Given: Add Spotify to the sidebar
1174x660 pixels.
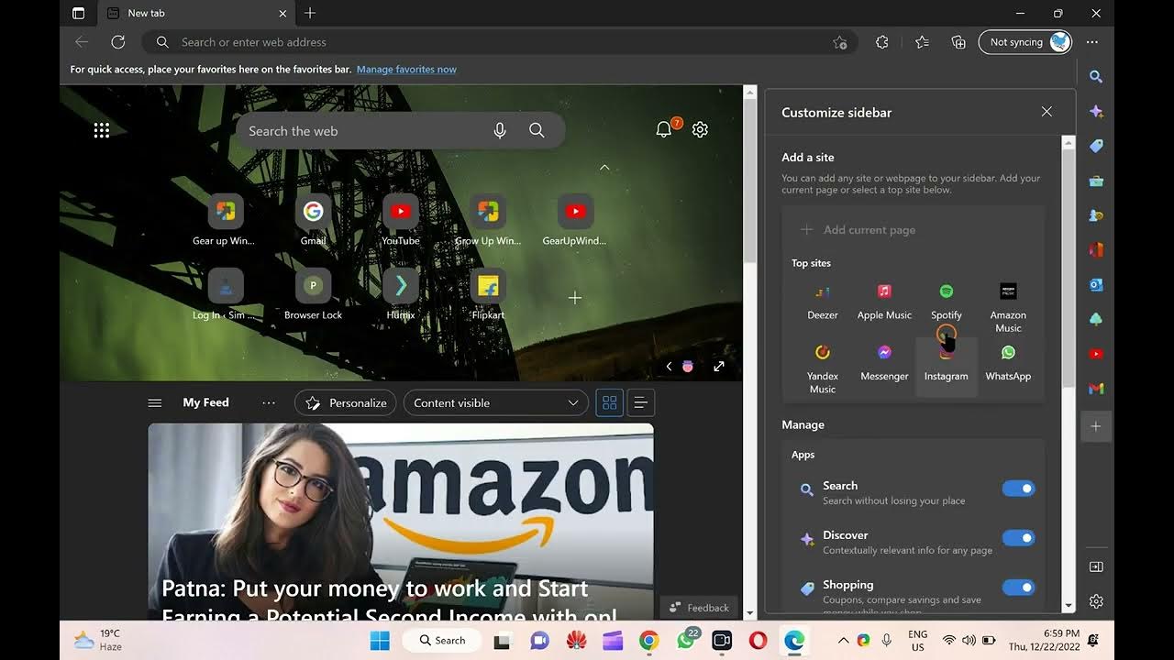Looking at the screenshot, I should point(947,302).
